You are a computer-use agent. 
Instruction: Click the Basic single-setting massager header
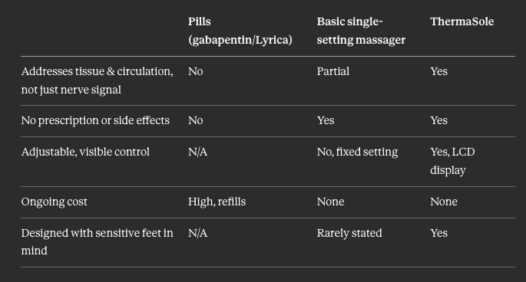click(x=361, y=31)
